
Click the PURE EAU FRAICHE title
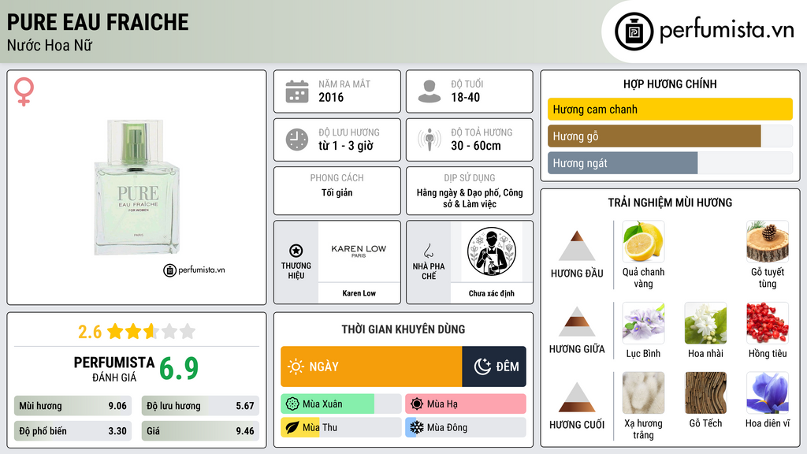(x=98, y=22)
